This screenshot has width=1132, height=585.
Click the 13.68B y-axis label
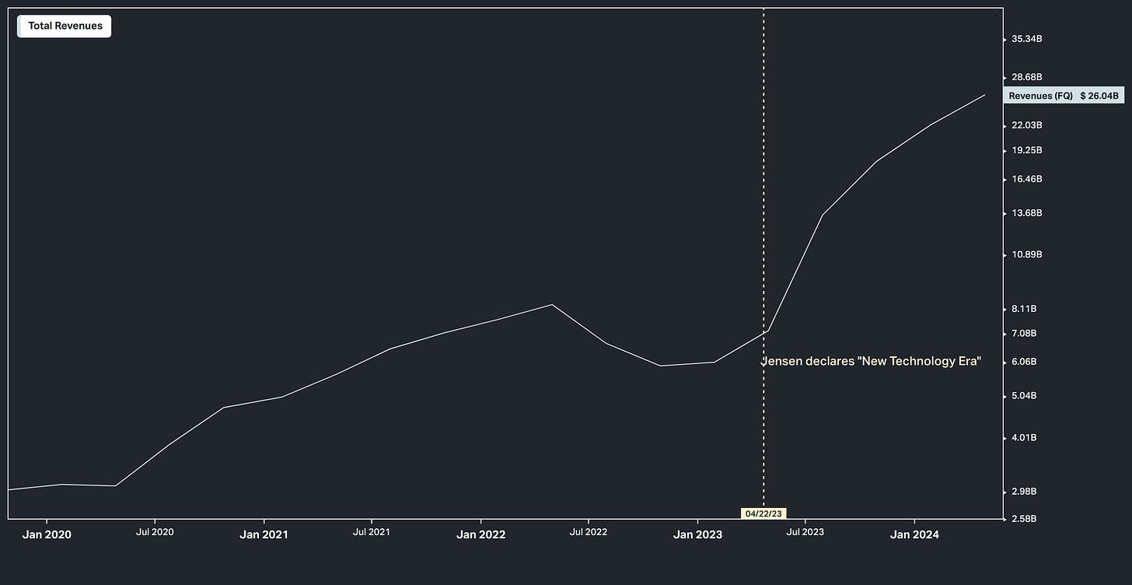[x=1027, y=213]
